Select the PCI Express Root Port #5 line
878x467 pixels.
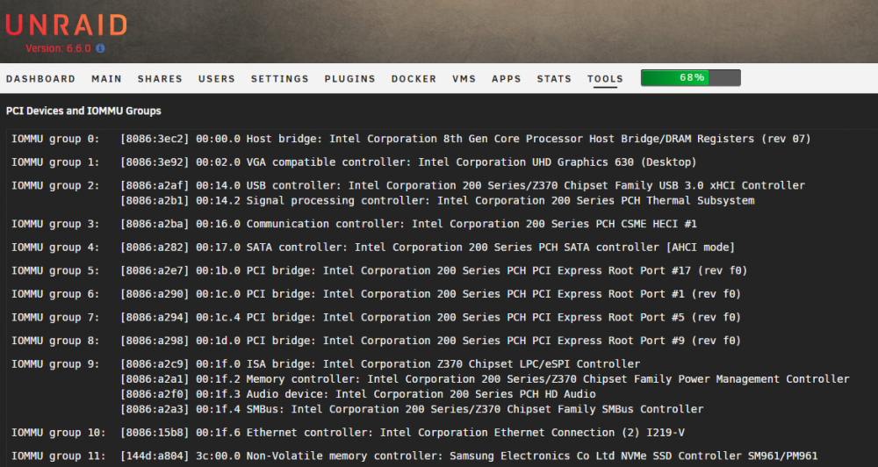tap(430, 318)
